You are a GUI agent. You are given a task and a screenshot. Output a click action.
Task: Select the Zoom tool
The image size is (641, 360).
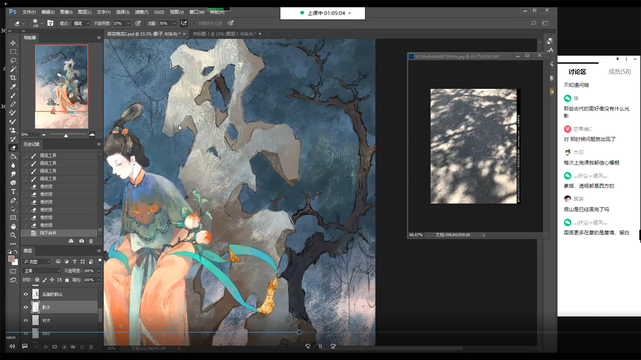(x=13, y=235)
